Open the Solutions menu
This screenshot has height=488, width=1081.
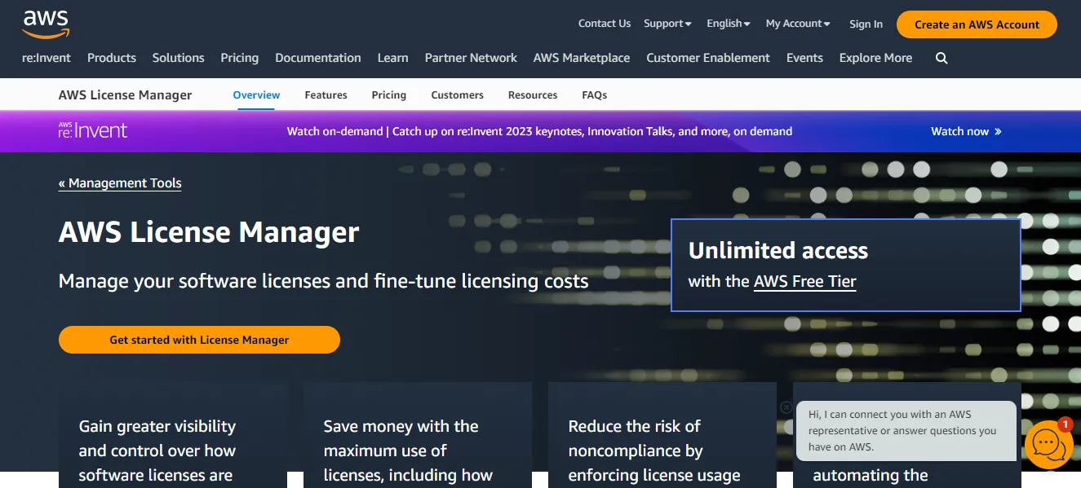178,58
